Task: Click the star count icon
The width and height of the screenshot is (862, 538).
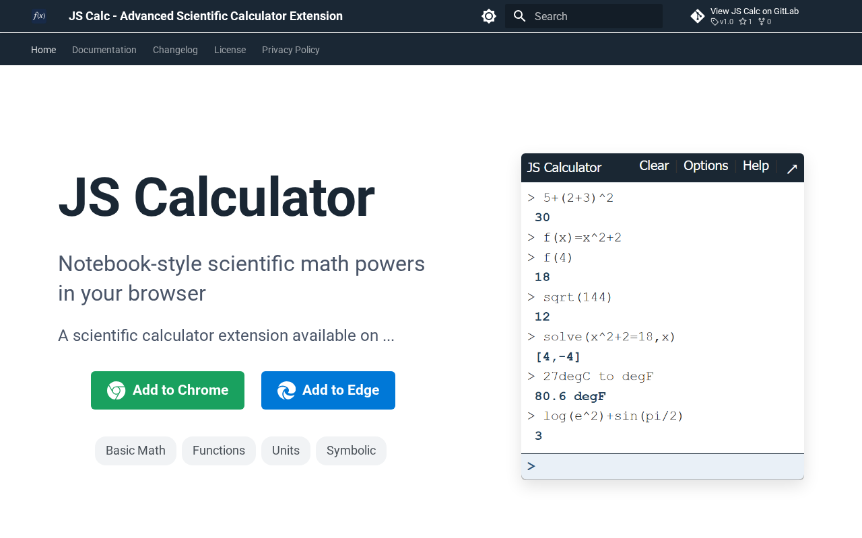Action: [x=743, y=22]
